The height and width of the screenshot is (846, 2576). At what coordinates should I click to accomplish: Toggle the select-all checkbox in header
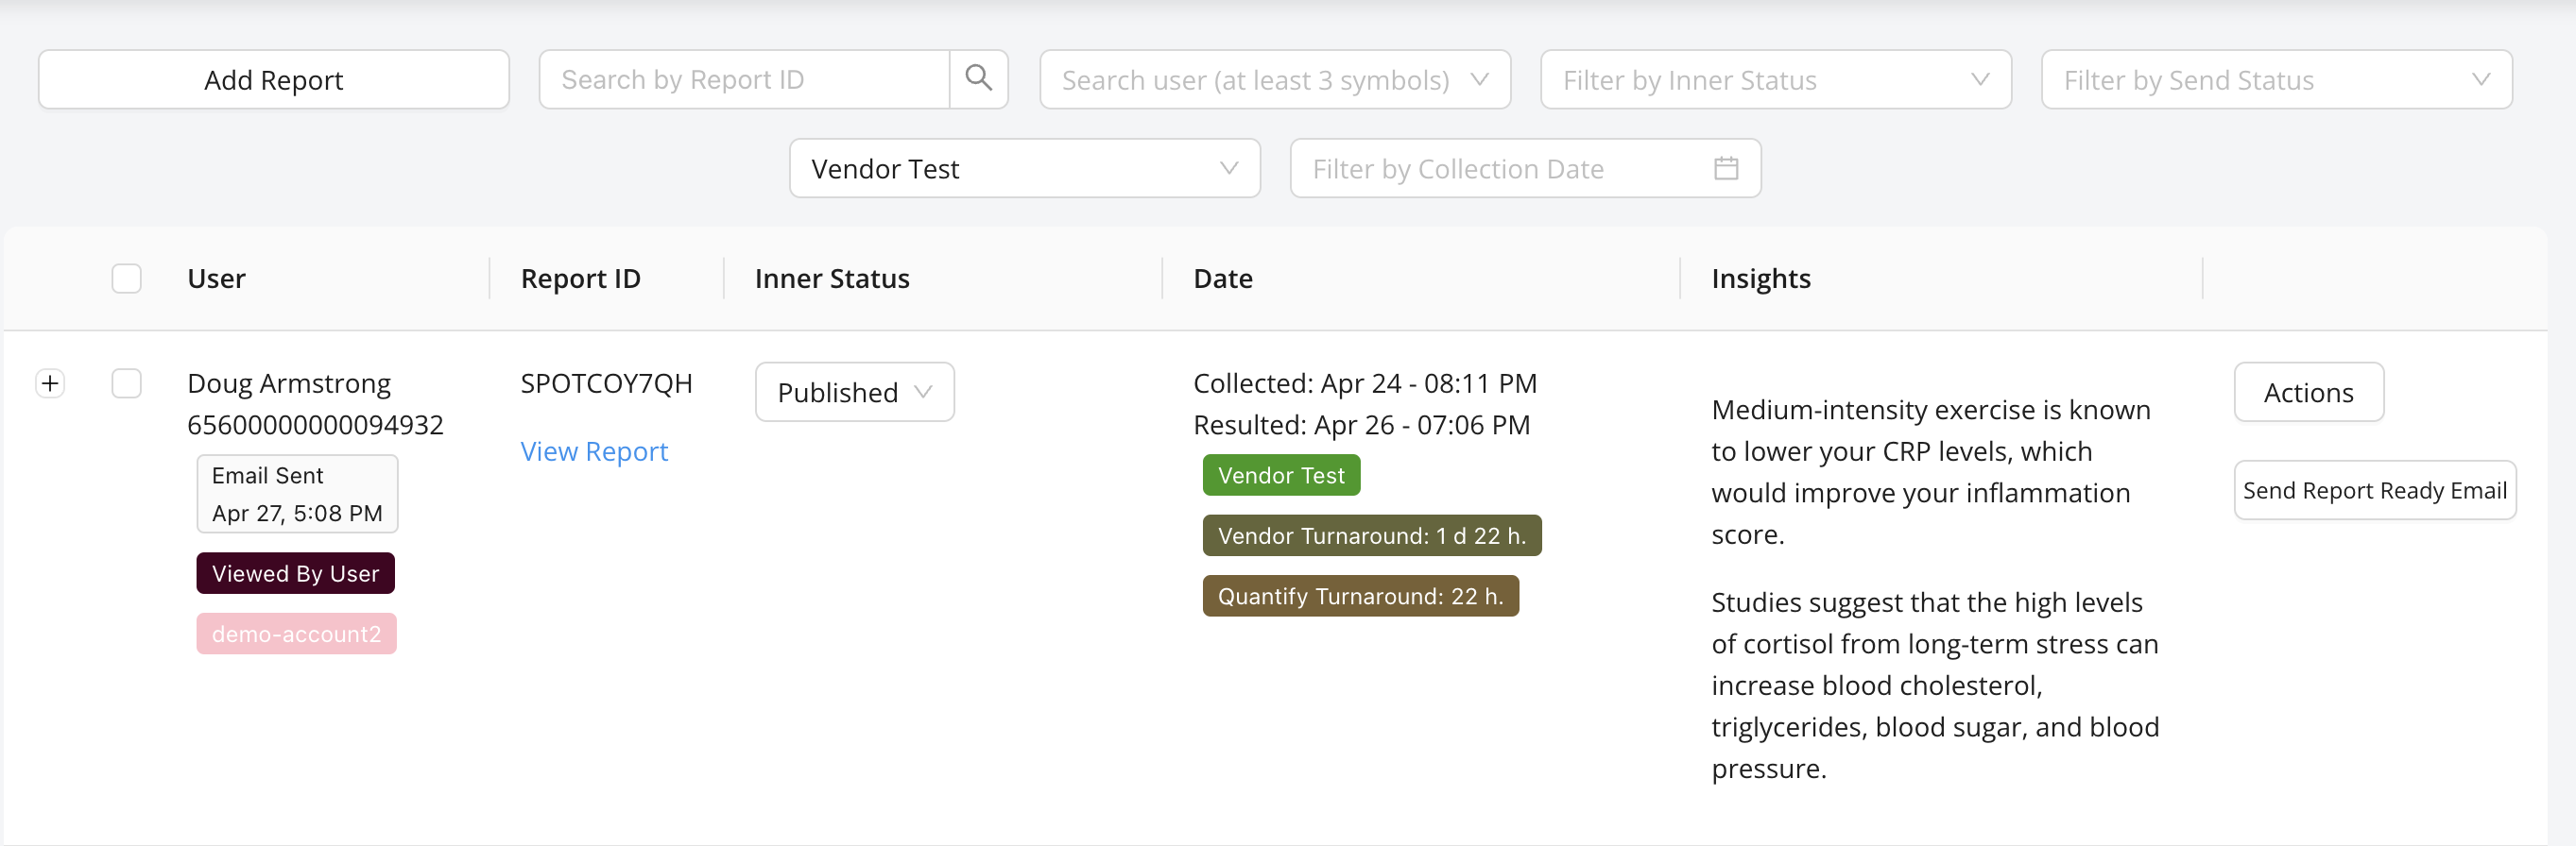coord(127,279)
